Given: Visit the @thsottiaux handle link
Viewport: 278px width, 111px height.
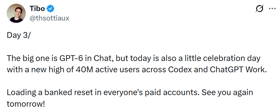Looking at the screenshot, I should click(x=49, y=18).
